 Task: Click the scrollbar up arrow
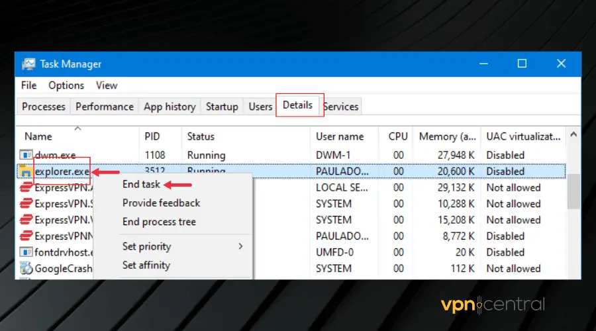[573, 134]
